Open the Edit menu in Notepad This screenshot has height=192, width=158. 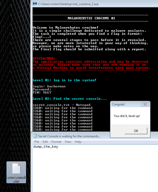point(45,142)
